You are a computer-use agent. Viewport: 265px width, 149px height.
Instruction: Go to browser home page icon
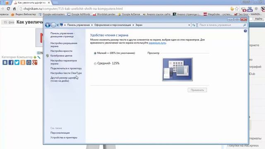pyautogui.click(x=14, y=9)
